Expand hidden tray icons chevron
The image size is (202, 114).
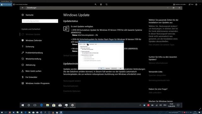coord(140,105)
